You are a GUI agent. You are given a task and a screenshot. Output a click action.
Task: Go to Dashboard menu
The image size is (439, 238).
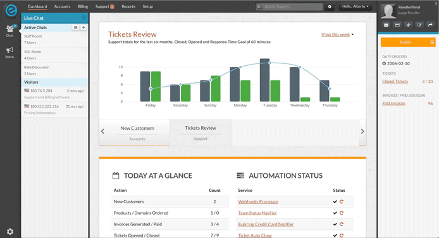37,6
